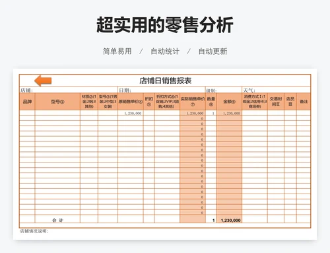Select the 材质② column header
This screenshot has width=330, height=253.
pyautogui.click(x=89, y=102)
